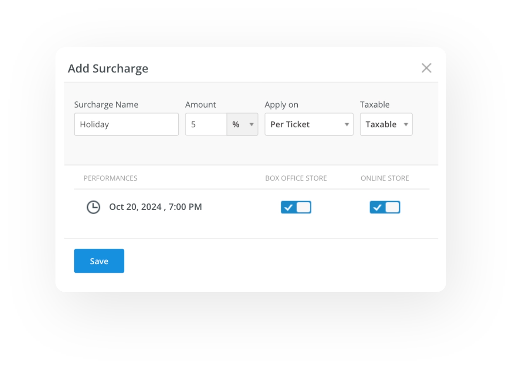Open the % amount type dropdown

(x=243, y=125)
